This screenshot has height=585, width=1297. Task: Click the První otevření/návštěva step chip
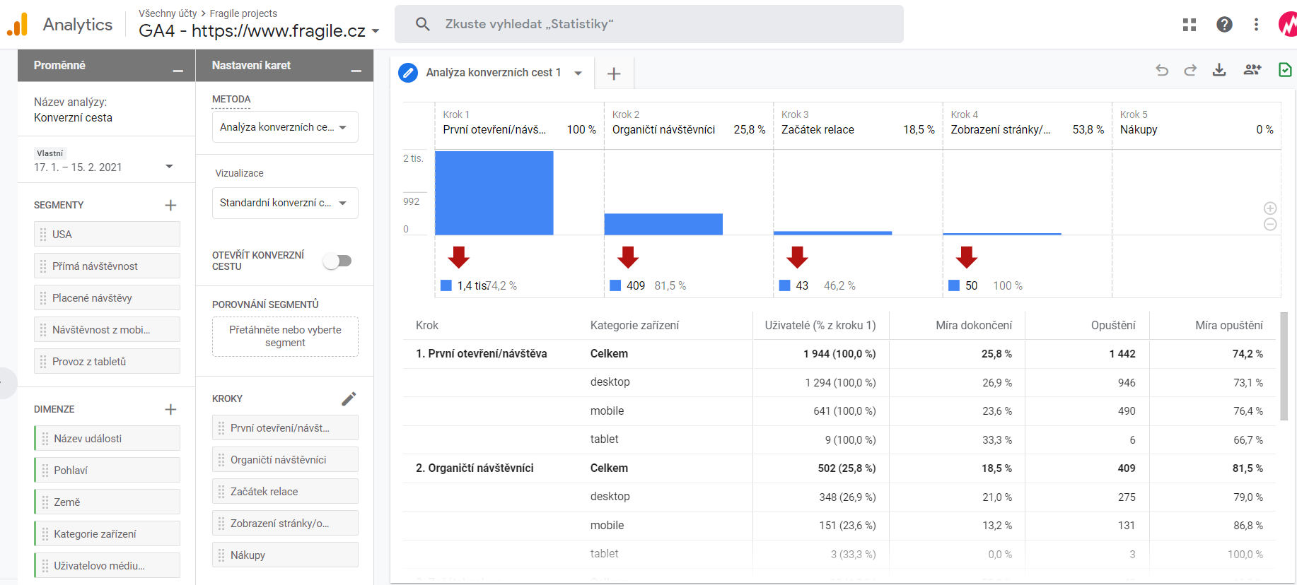coord(285,427)
